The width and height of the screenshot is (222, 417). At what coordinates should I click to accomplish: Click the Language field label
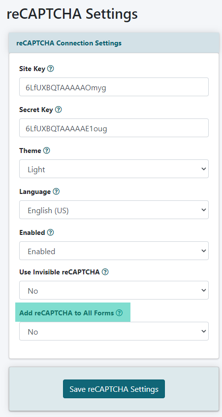click(x=35, y=192)
